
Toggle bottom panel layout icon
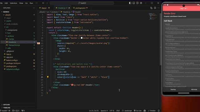coord(134,3)
